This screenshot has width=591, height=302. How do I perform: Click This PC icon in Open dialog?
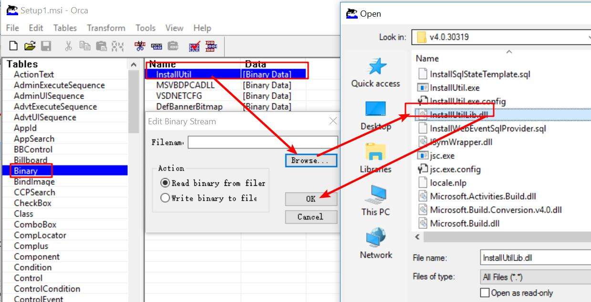pos(376,195)
